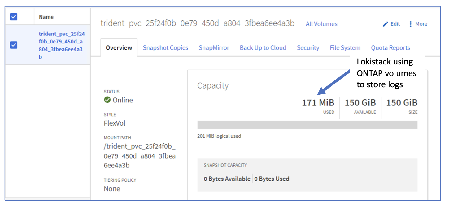This screenshot has width=449, height=206.
Task: Select the Security tab
Action: pos(308,48)
